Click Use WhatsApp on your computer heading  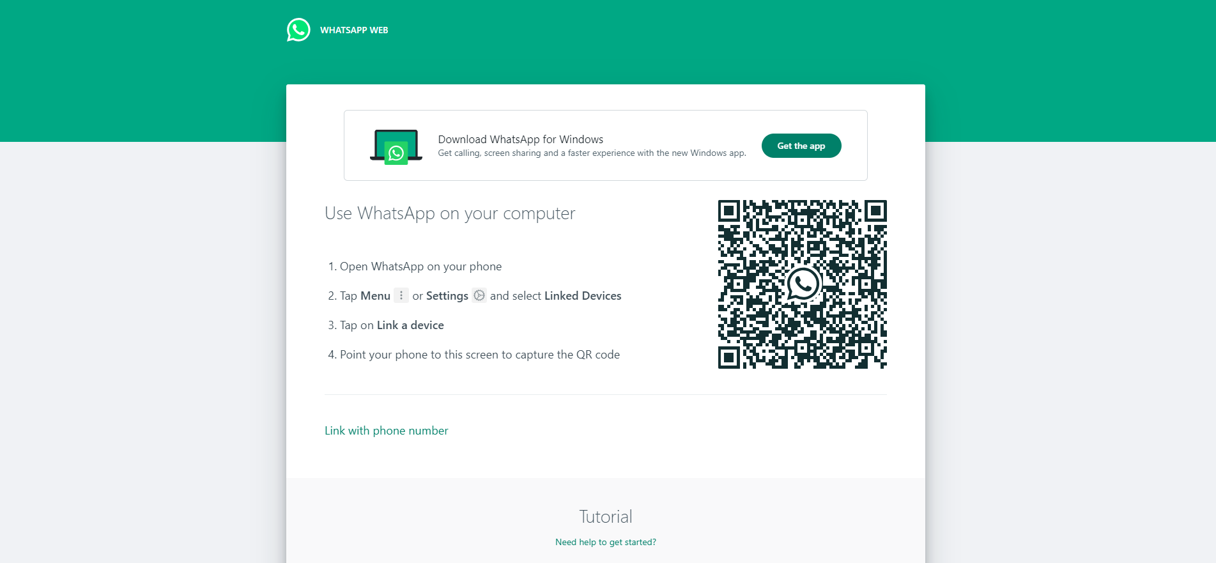pos(450,213)
